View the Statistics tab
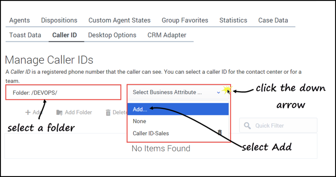 tap(233, 20)
